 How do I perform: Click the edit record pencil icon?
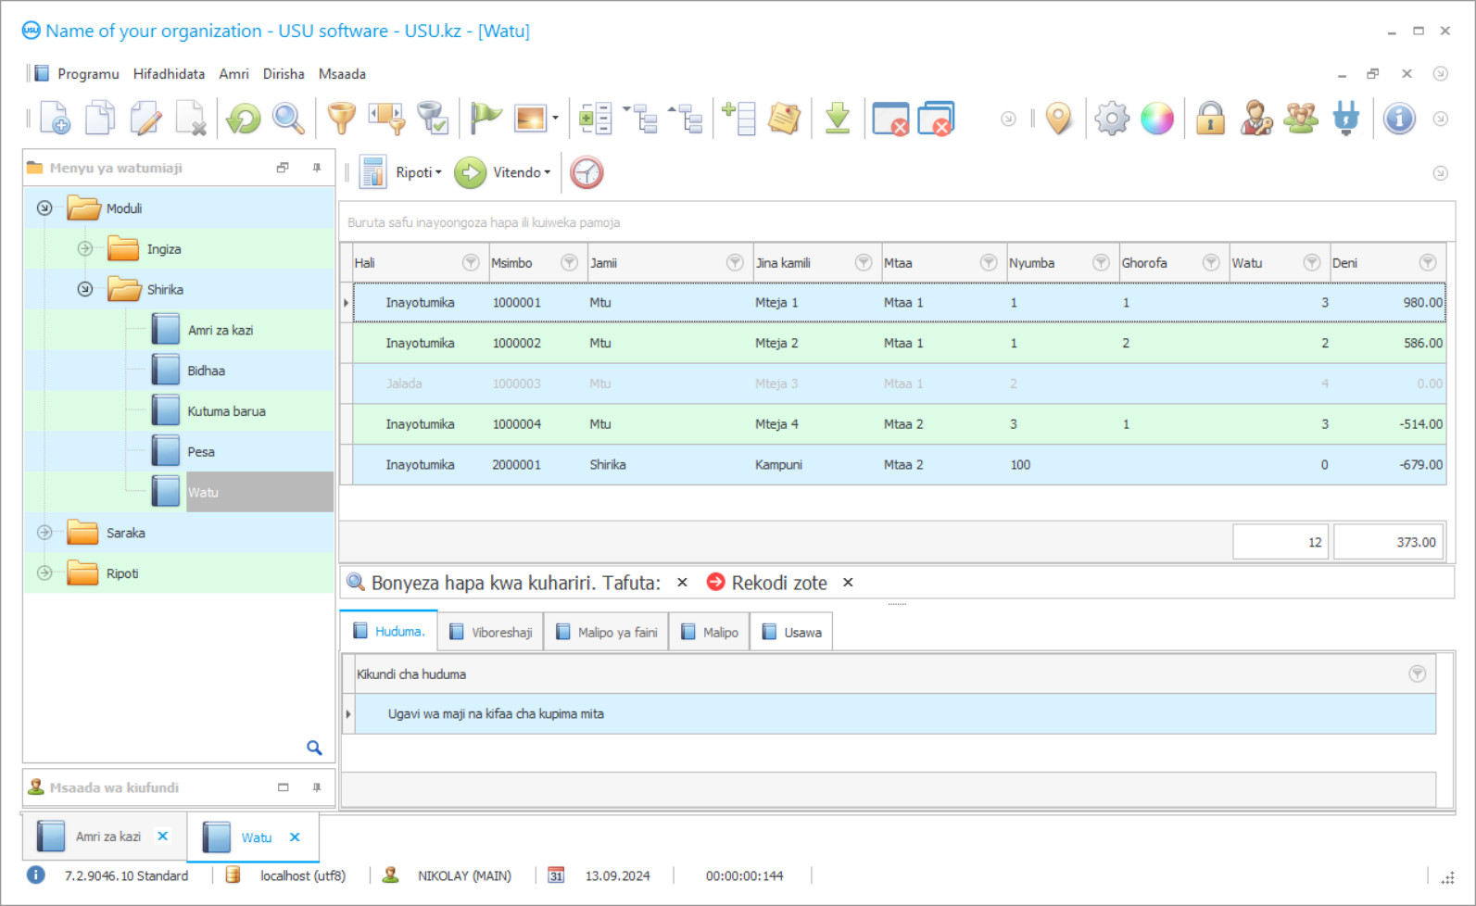pos(145,119)
